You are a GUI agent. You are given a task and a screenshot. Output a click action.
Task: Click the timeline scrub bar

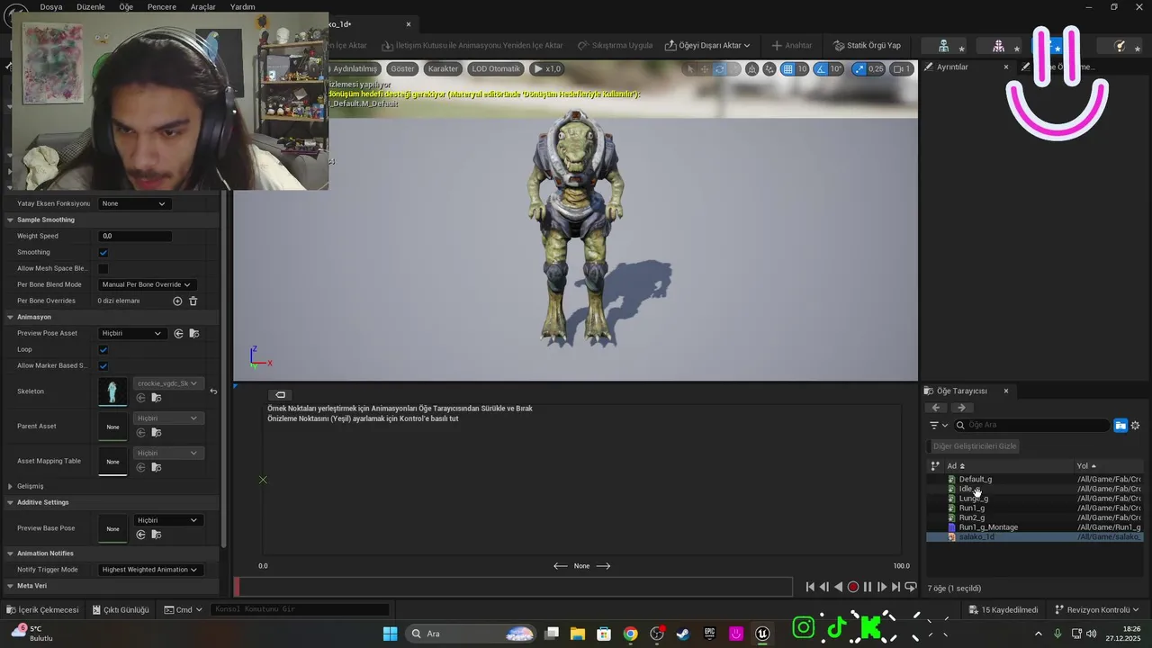pos(513,587)
